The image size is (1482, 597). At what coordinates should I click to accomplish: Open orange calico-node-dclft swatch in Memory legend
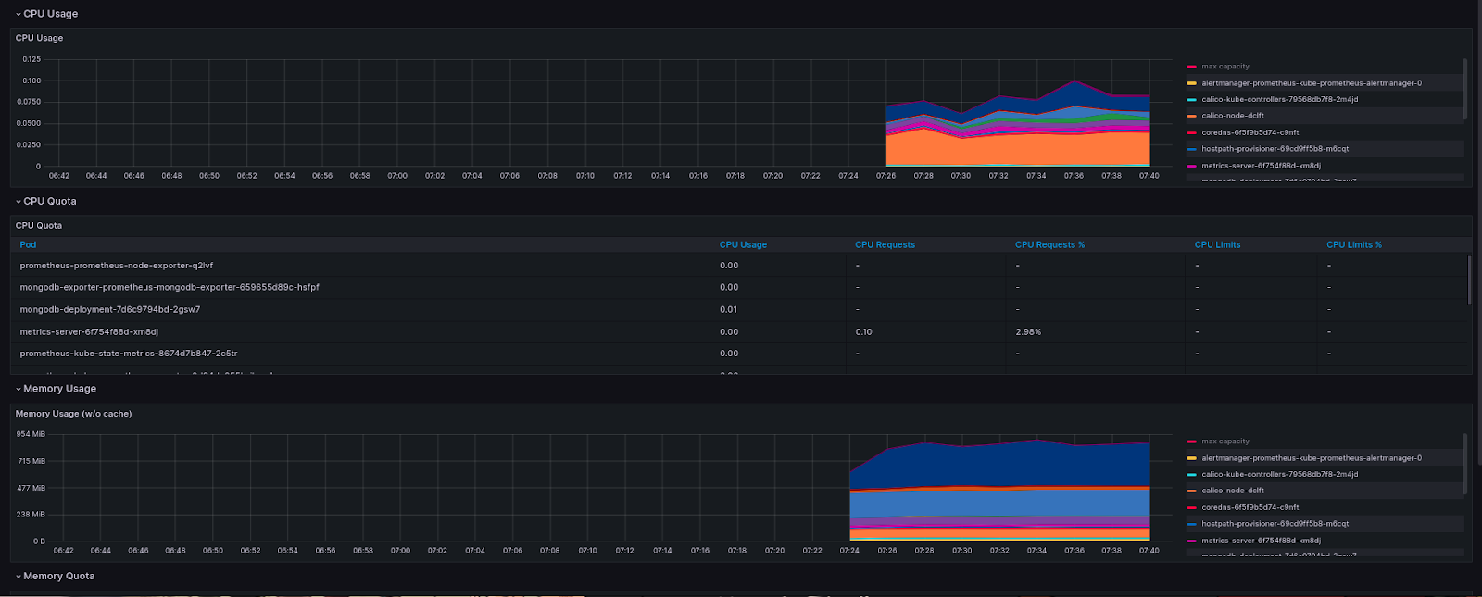[1191, 491]
